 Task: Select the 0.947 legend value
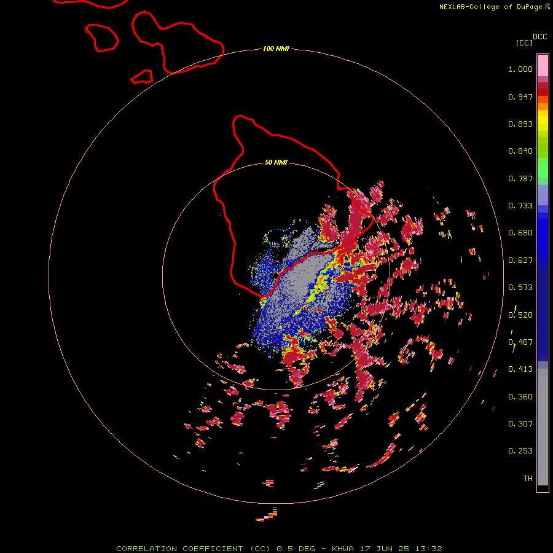[520, 96]
